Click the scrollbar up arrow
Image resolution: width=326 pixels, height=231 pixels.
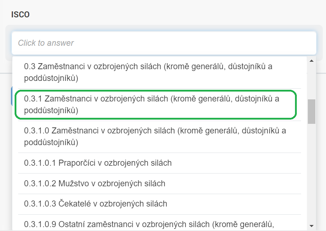point(311,60)
